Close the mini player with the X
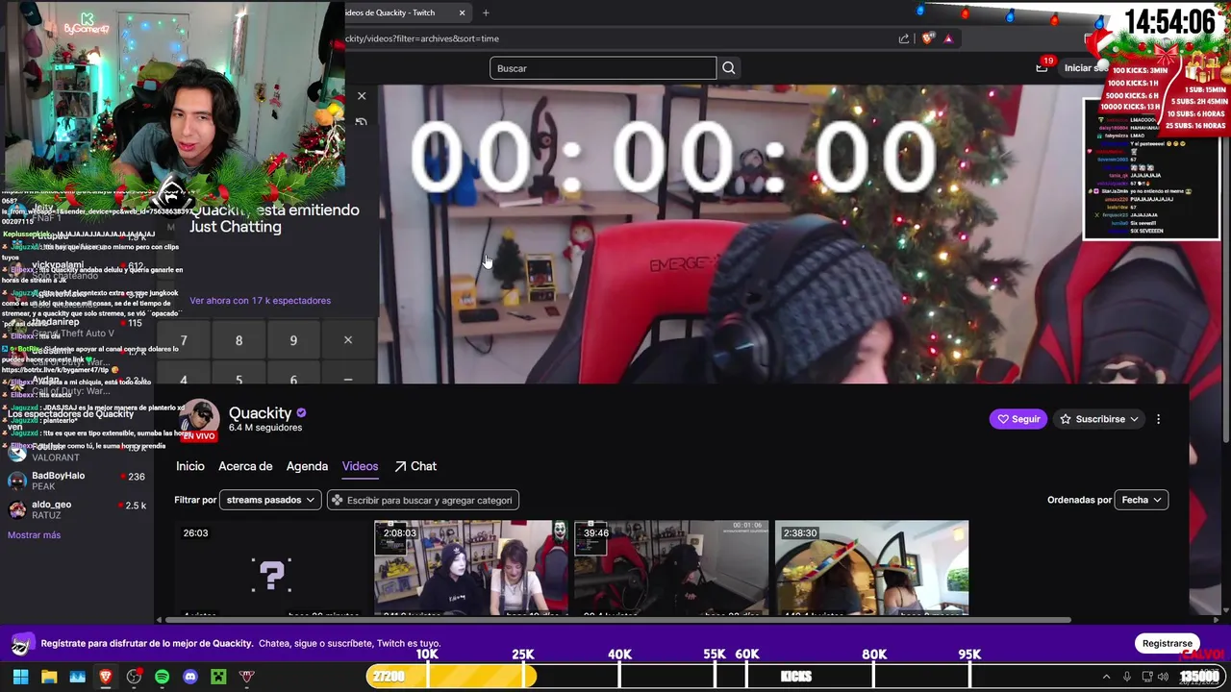This screenshot has width=1231, height=692. (x=362, y=96)
